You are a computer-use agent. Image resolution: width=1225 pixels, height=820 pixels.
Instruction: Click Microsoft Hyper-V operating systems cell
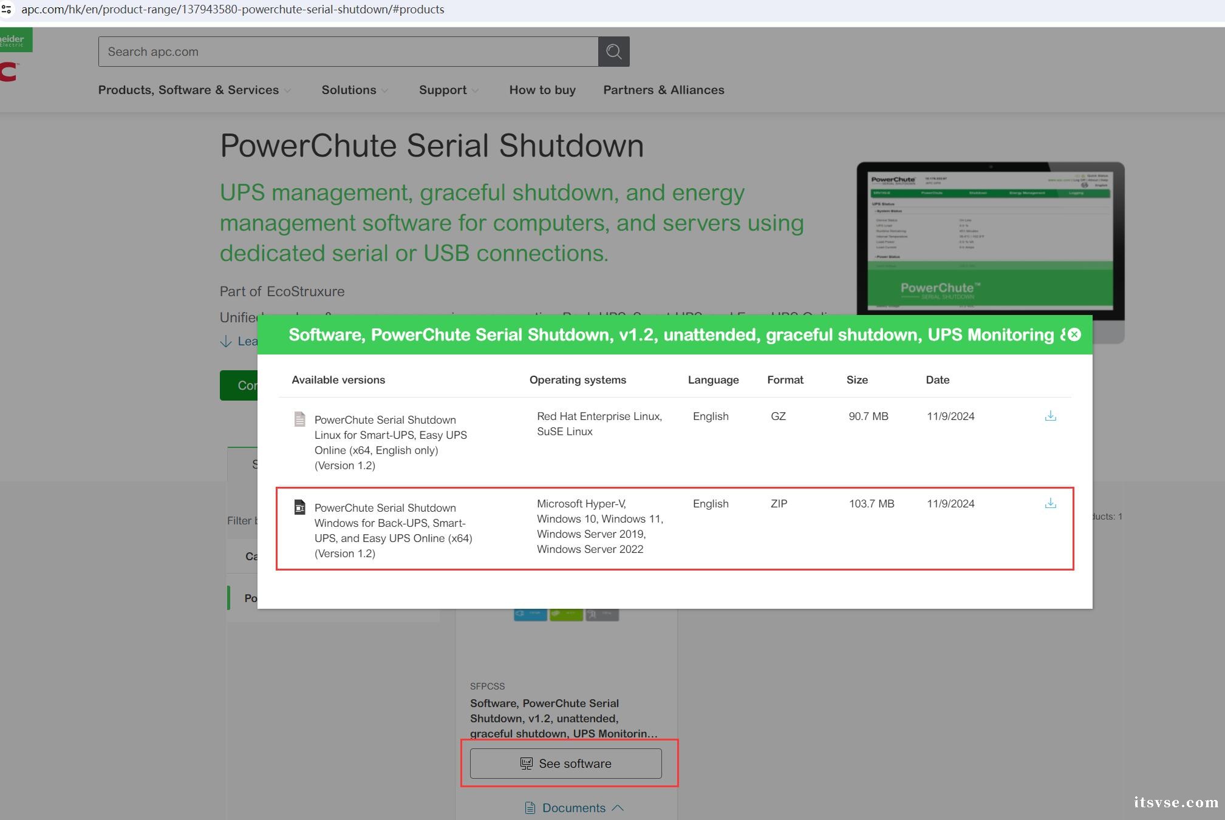pyautogui.click(x=600, y=526)
